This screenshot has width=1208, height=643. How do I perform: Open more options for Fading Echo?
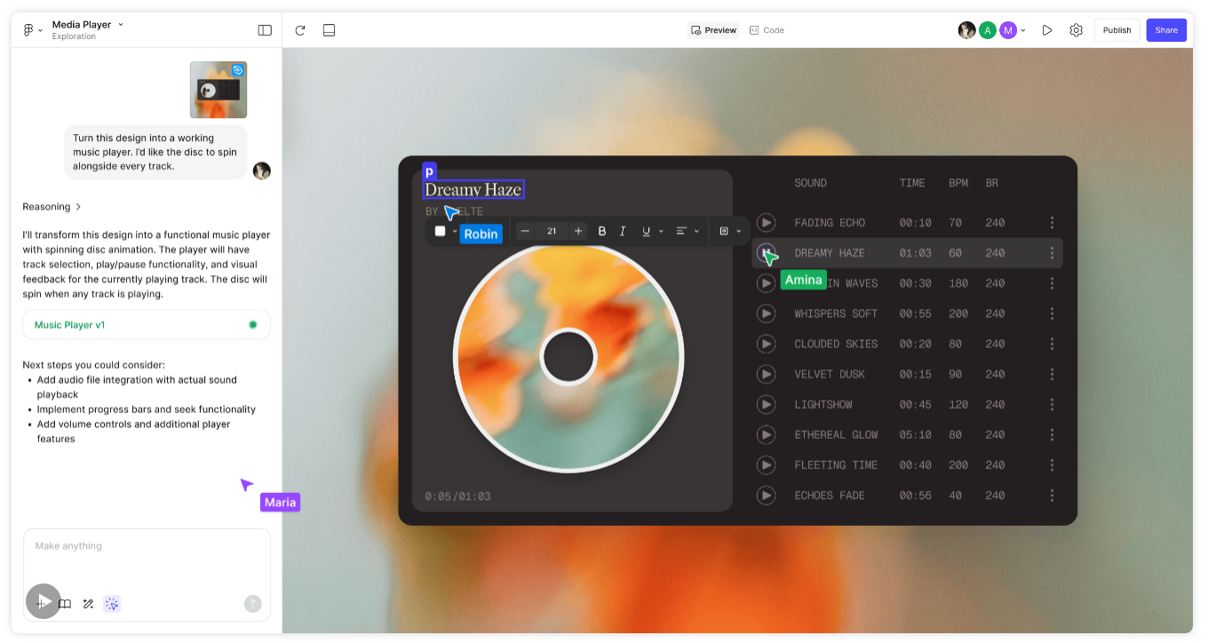pyautogui.click(x=1052, y=223)
